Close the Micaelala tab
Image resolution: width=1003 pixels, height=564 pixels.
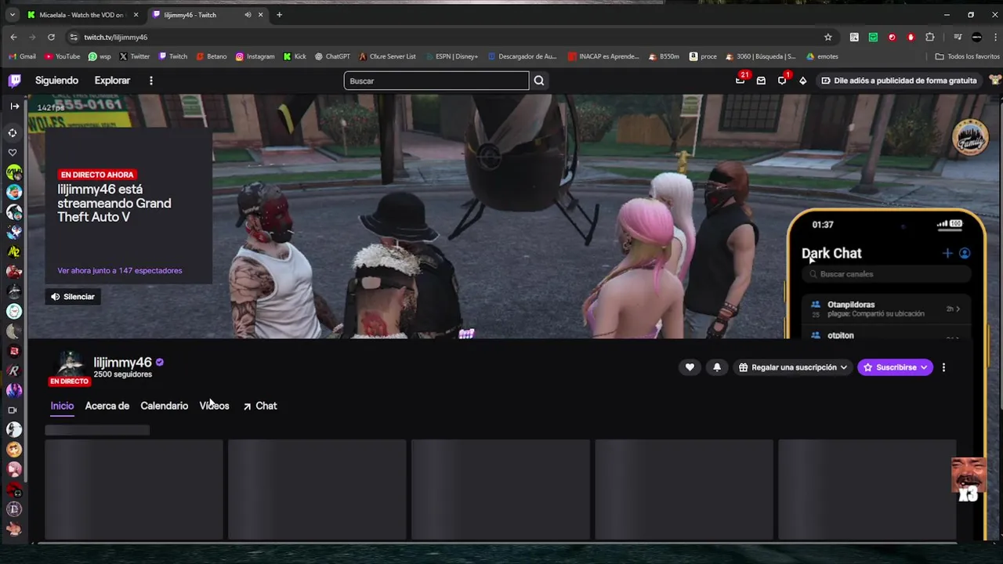pos(136,15)
